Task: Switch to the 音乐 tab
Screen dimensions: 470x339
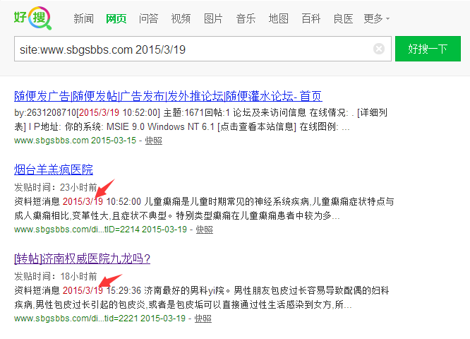Action: (246, 18)
